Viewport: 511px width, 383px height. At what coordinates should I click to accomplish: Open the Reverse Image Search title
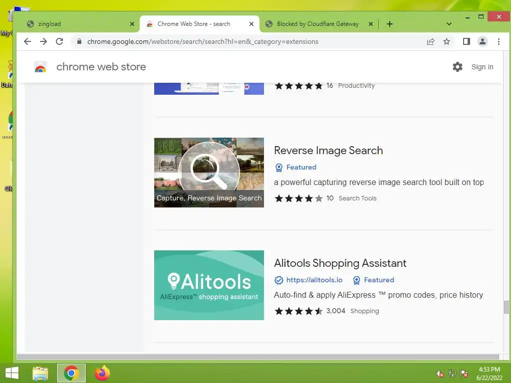pos(328,151)
